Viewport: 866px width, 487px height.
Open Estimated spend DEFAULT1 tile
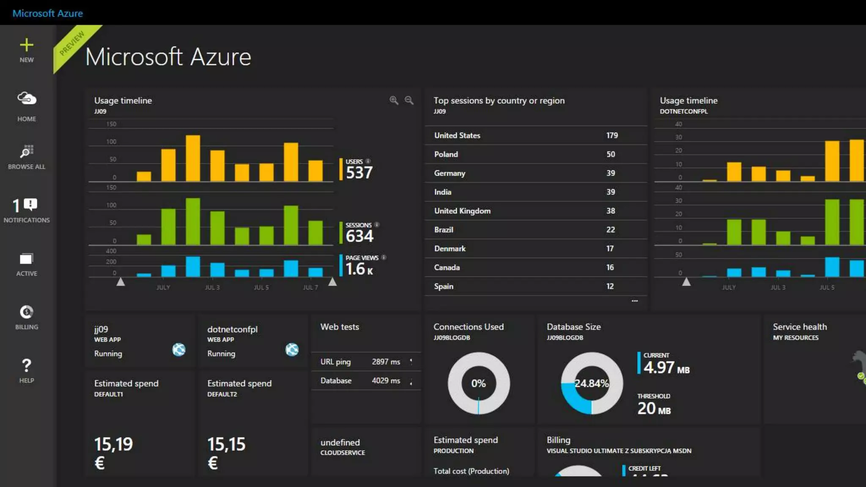tap(140, 424)
